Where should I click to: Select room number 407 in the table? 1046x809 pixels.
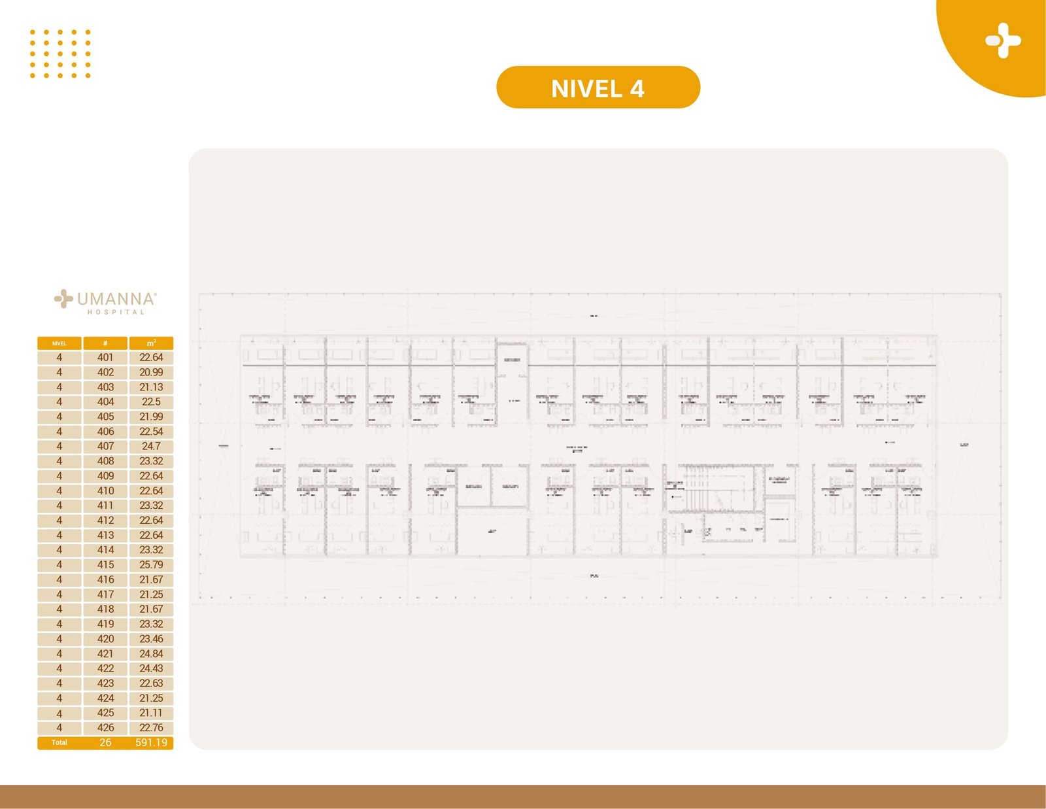coord(105,447)
